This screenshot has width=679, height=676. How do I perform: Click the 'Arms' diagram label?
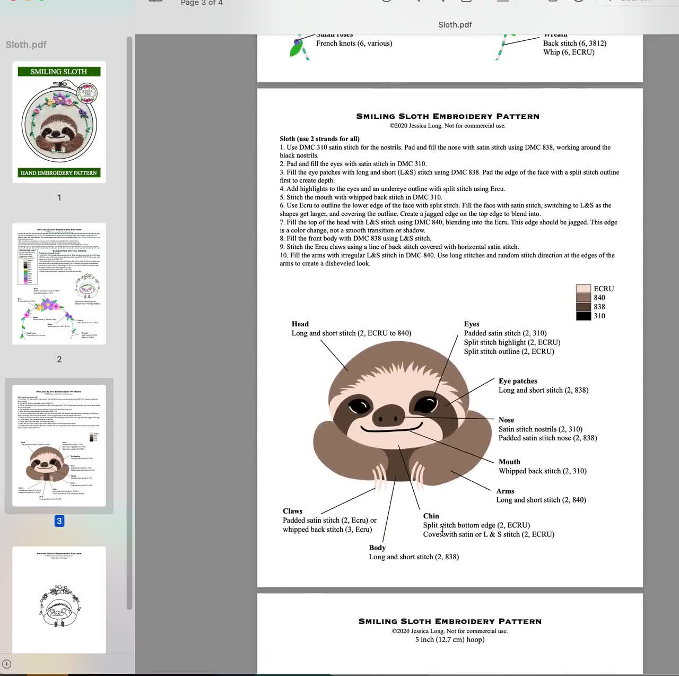[x=505, y=491]
